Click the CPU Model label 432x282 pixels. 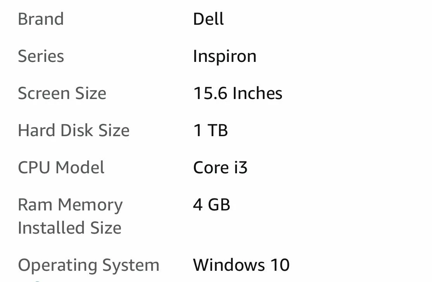(61, 168)
